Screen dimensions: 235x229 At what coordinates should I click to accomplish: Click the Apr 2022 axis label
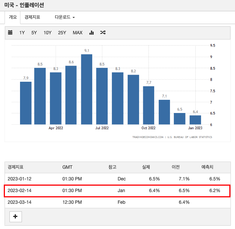click(x=56, y=128)
